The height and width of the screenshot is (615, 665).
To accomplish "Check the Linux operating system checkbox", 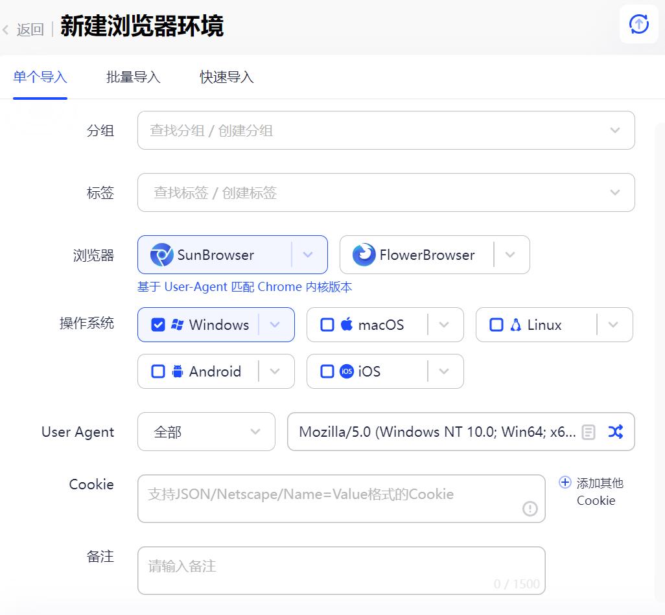I will click(x=496, y=325).
